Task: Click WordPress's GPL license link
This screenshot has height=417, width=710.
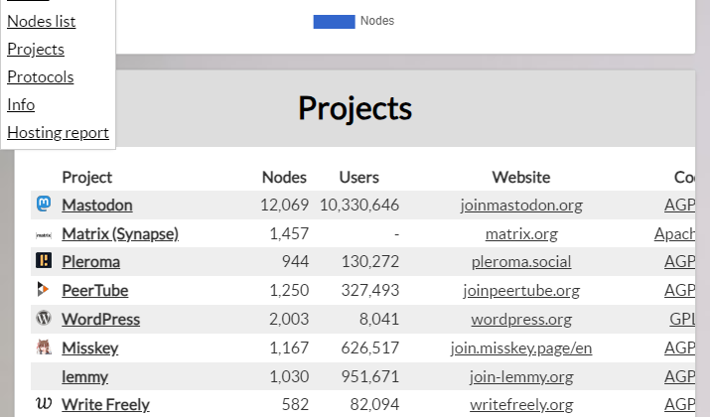Action: click(x=682, y=319)
